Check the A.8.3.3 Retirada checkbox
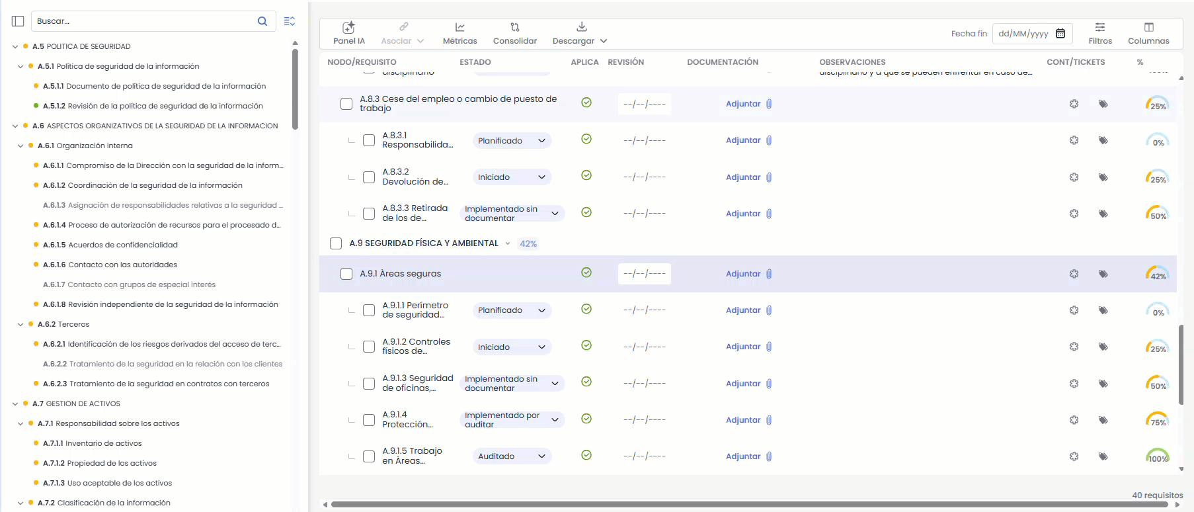Viewport: 1194px width, 512px height. [x=369, y=214]
